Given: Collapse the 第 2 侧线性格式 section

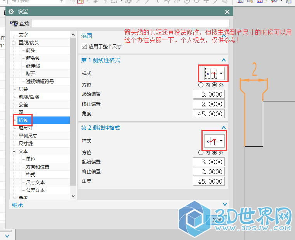Looking at the screenshot, I should coord(224,128).
